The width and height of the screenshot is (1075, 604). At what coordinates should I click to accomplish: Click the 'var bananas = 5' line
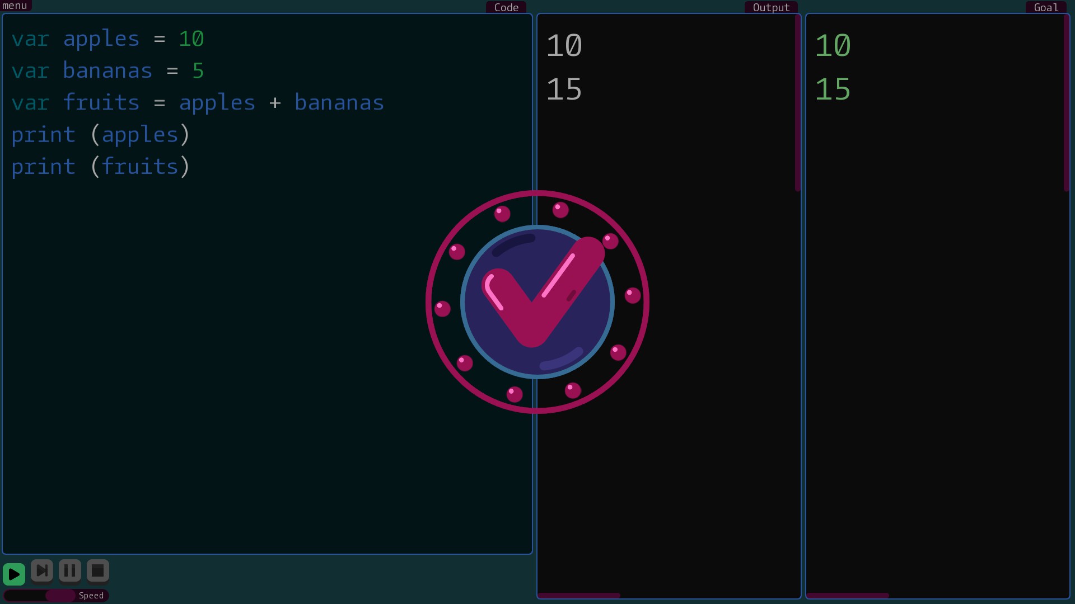[107, 71]
